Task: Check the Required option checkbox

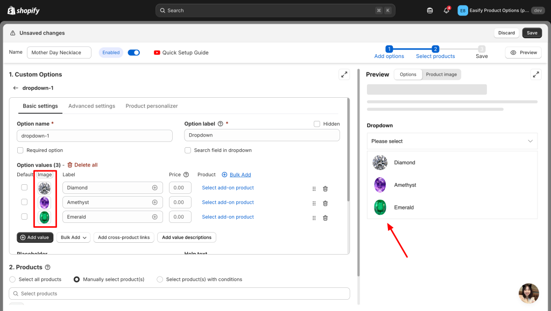Action: [x=20, y=150]
